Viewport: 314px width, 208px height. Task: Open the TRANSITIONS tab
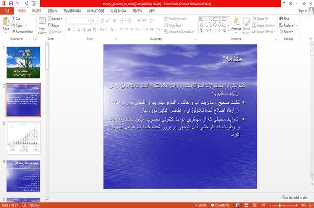[x=72, y=11]
